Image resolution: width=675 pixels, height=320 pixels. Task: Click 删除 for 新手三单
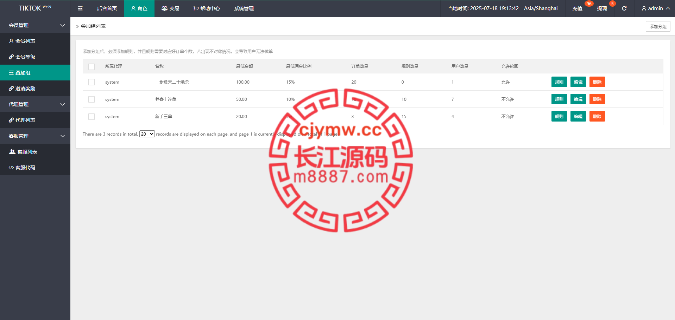click(597, 116)
